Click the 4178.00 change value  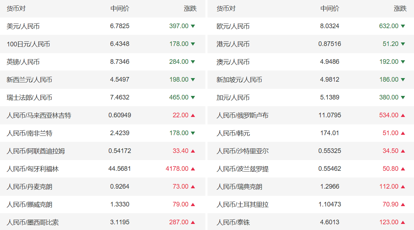(177, 169)
